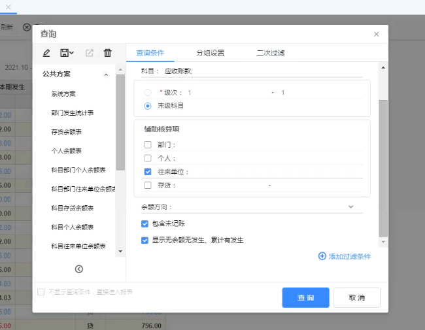
Task: Click the circled X icon in background toolbar
Action: pos(27,27)
